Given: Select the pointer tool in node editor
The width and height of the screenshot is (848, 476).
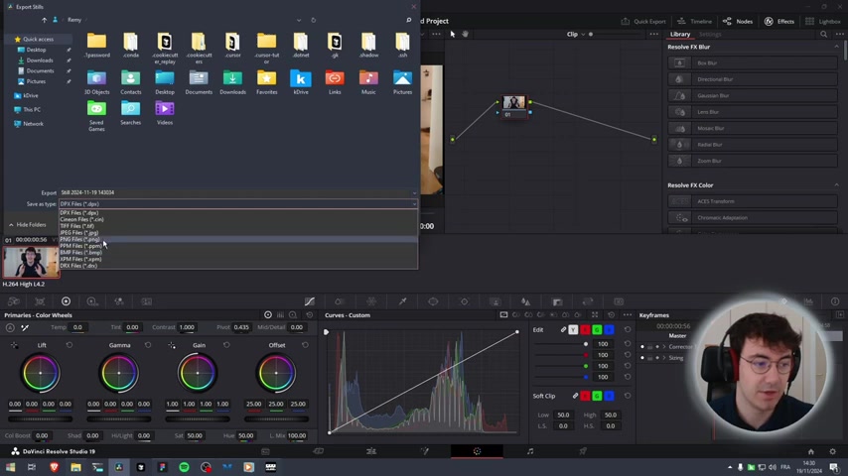Looking at the screenshot, I should pos(453,34).
